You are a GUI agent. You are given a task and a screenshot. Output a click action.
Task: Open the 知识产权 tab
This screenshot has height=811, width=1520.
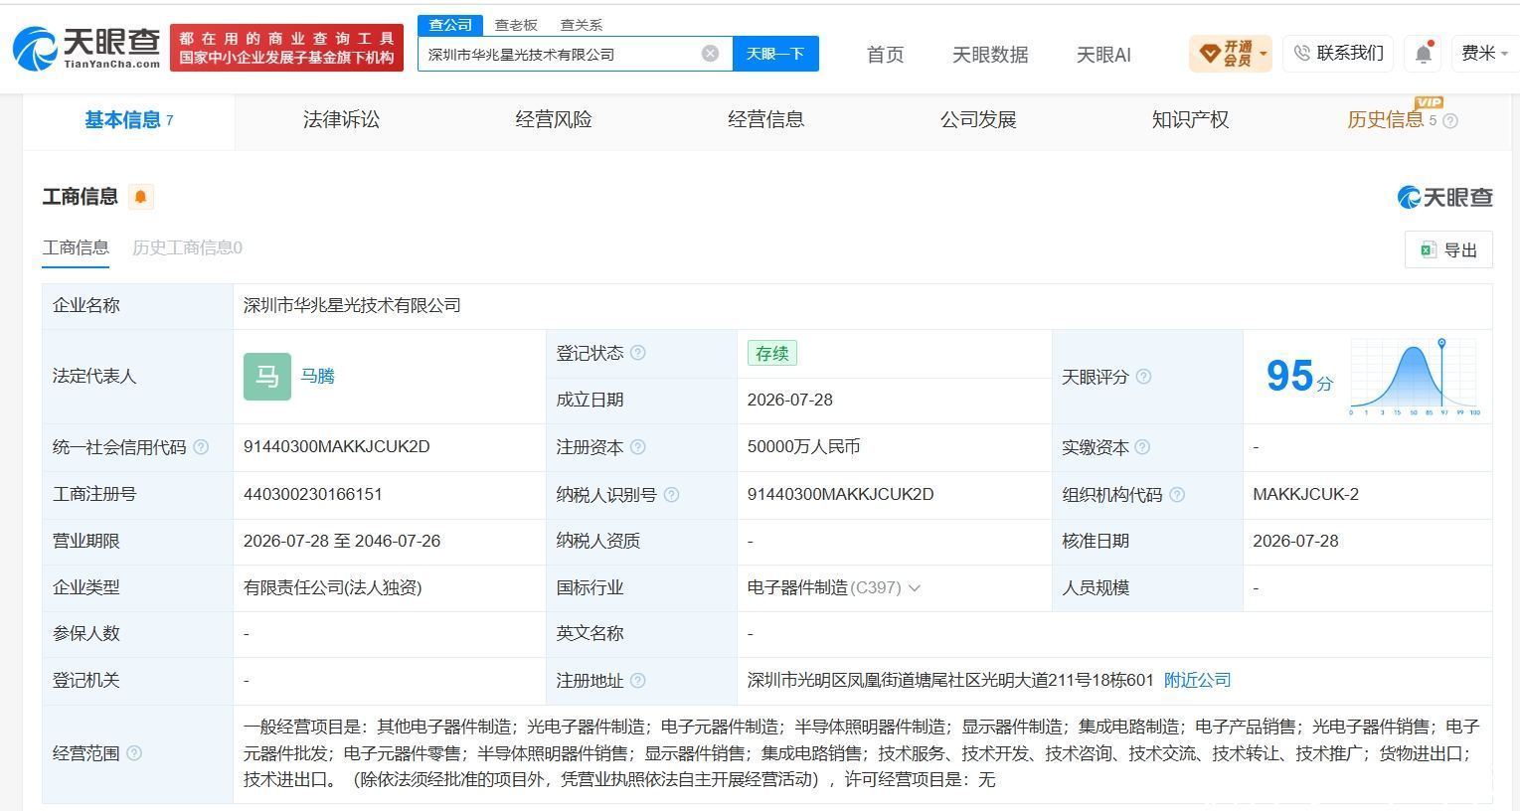1190,120
